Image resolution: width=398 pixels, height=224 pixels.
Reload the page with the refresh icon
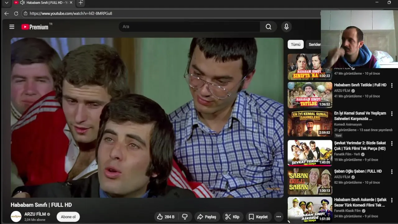[16, 13]
